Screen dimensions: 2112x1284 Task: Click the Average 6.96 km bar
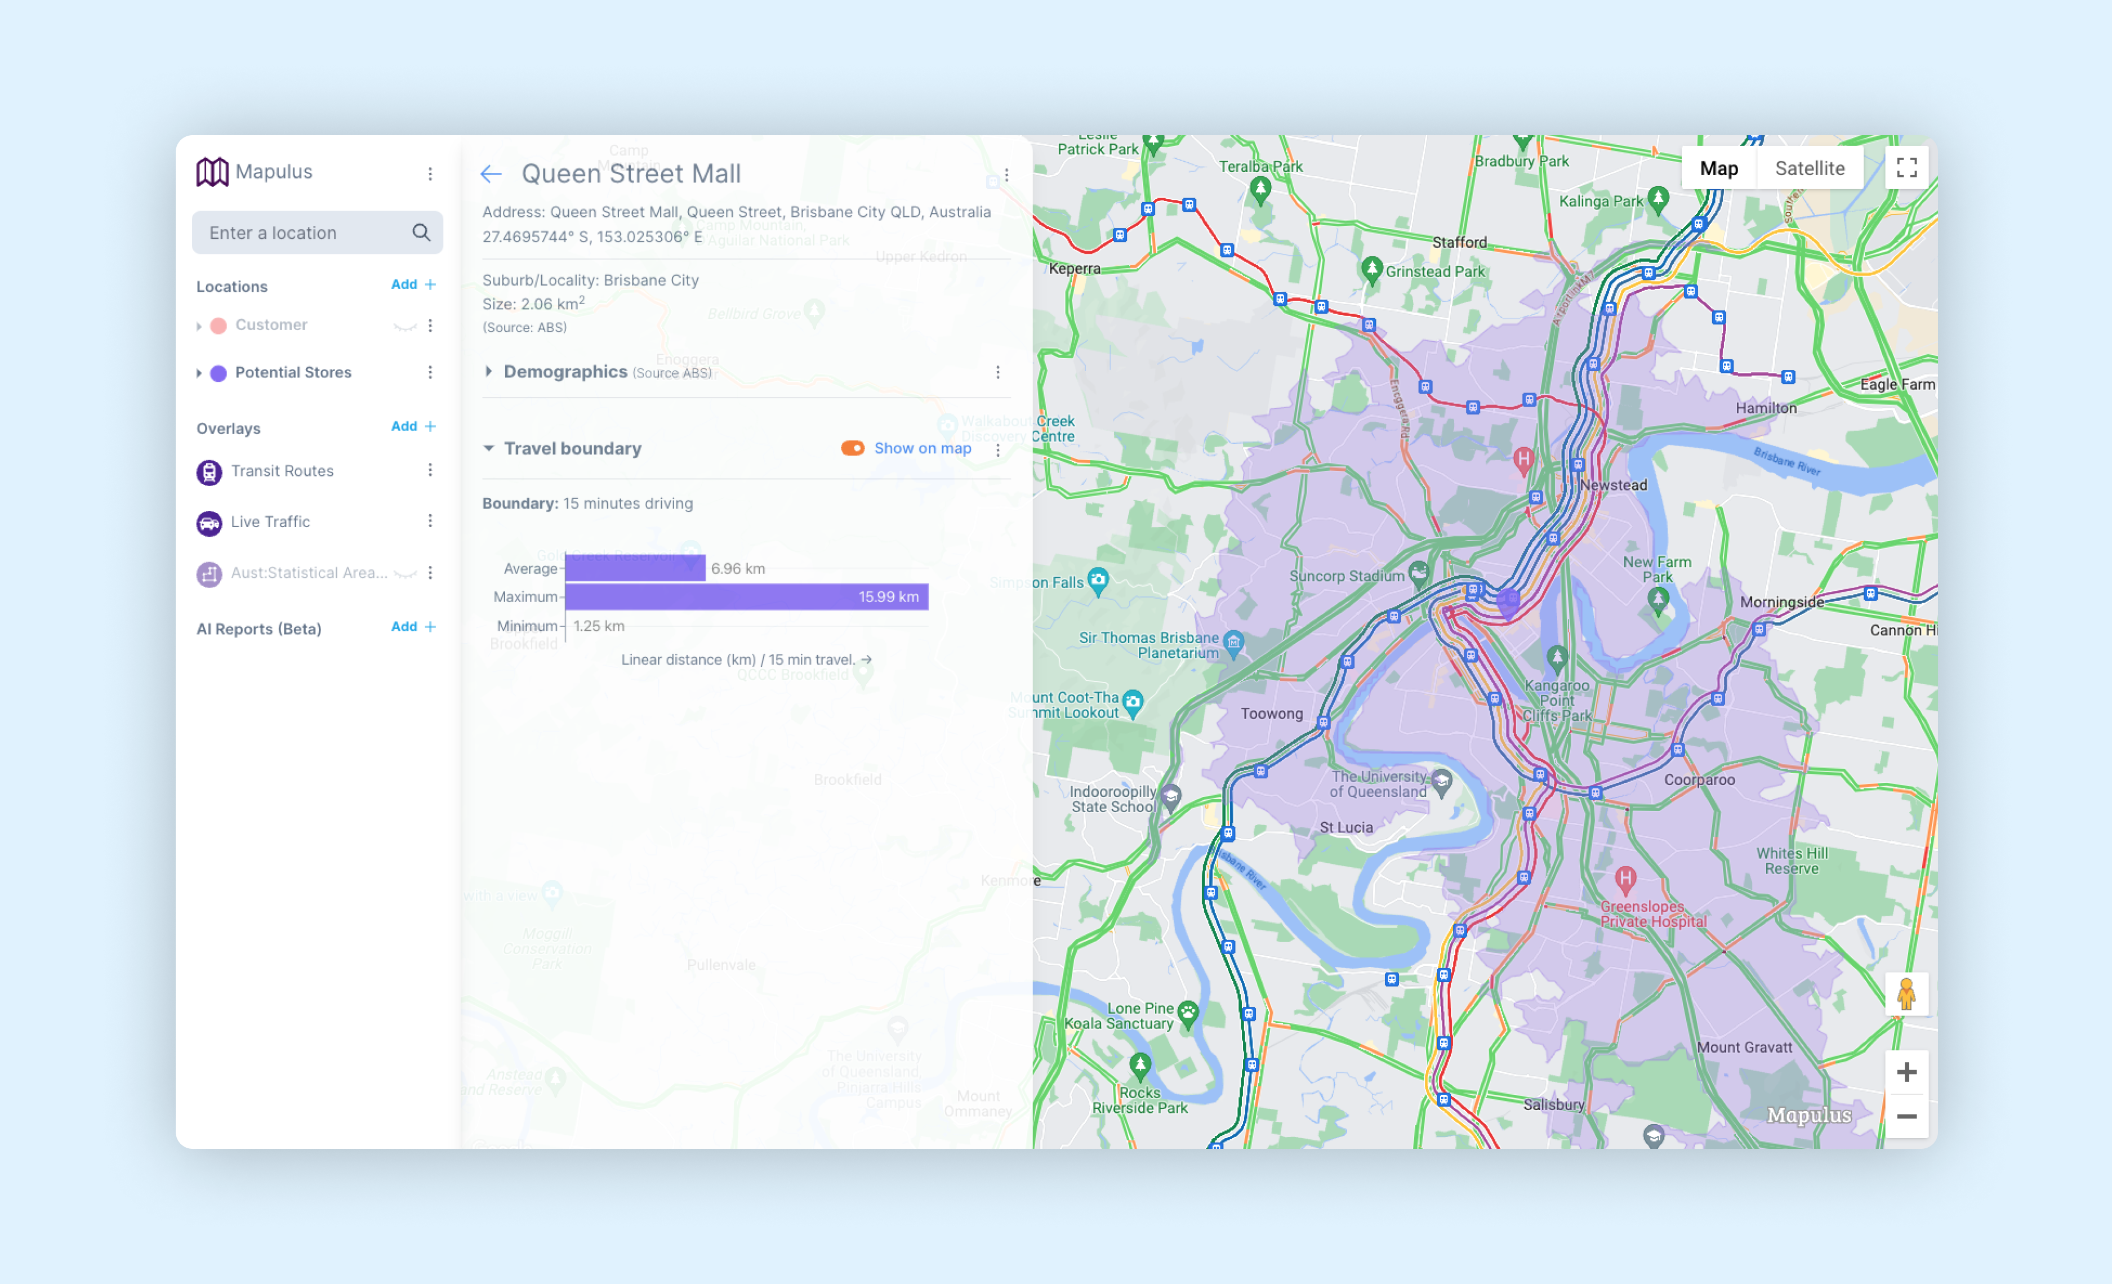(x=635, y=568)
